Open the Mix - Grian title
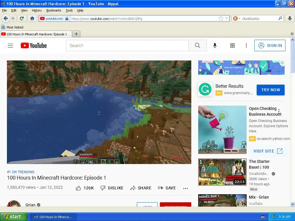295x221 pixels. coord(259,197)
